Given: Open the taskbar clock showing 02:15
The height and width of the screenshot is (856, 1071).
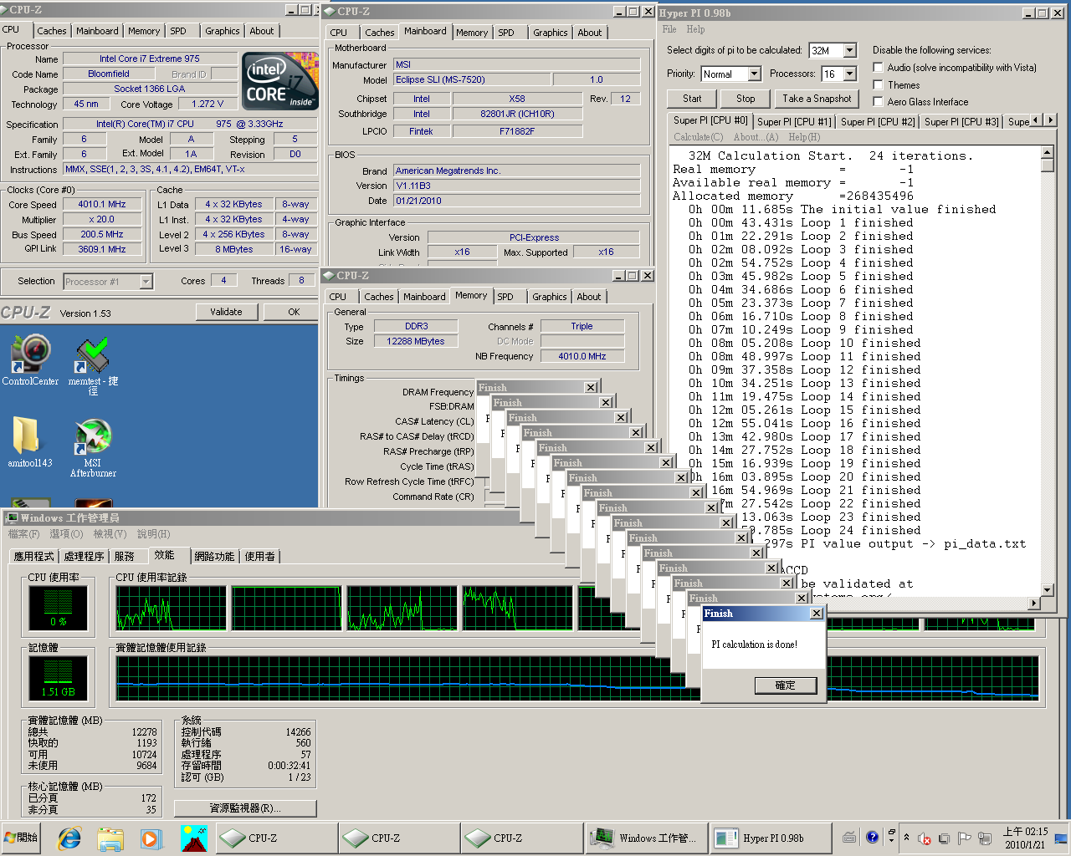Looking at the screenshot, I should pyautogui.click(x=1025, y=838).
